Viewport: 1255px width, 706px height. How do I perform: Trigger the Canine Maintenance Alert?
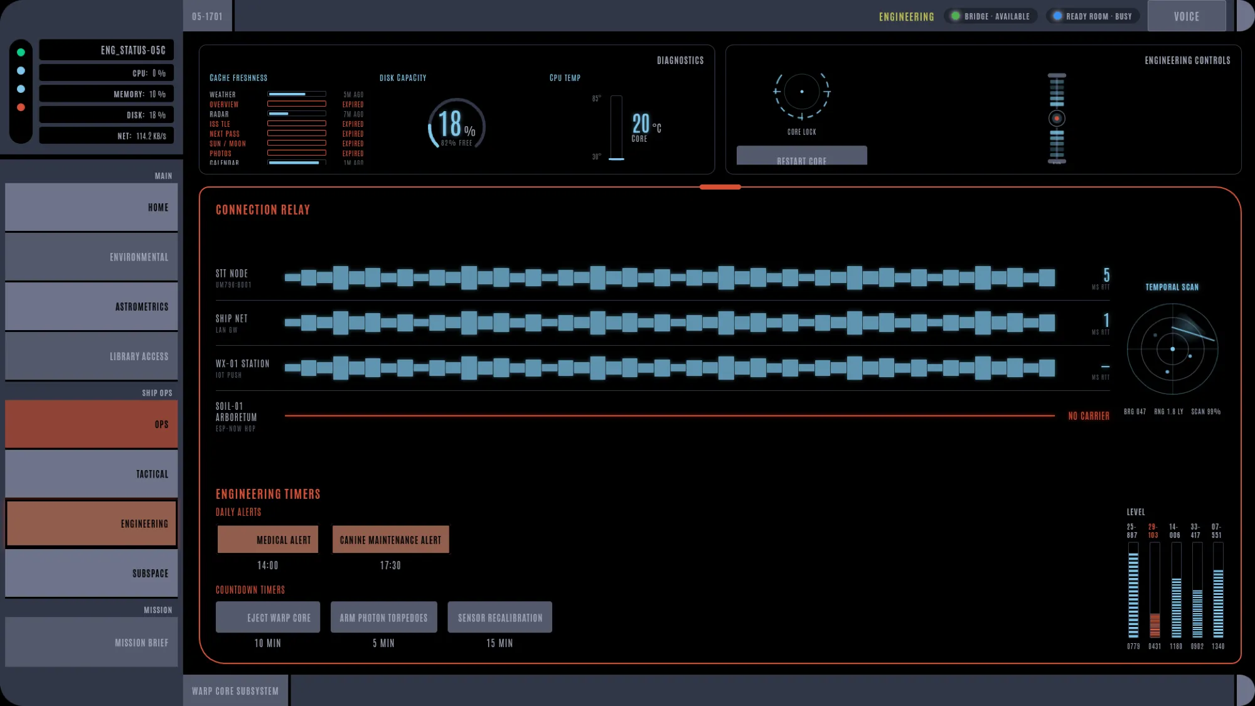click(x=390, y=540)
